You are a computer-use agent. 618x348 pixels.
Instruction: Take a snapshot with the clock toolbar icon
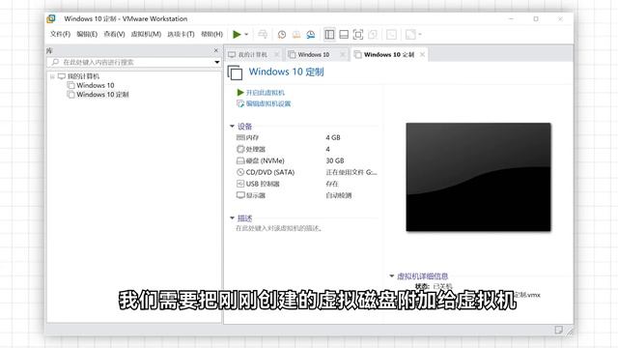[281, 35]
